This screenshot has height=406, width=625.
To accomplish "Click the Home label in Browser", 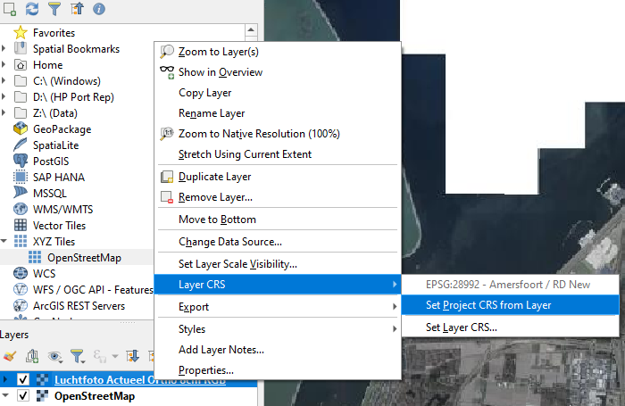I will click(48, 64).
